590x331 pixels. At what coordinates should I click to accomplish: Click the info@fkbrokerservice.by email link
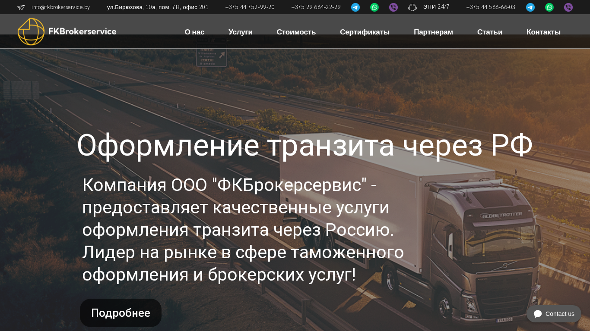pyautogui.click(x=60, y=7)
